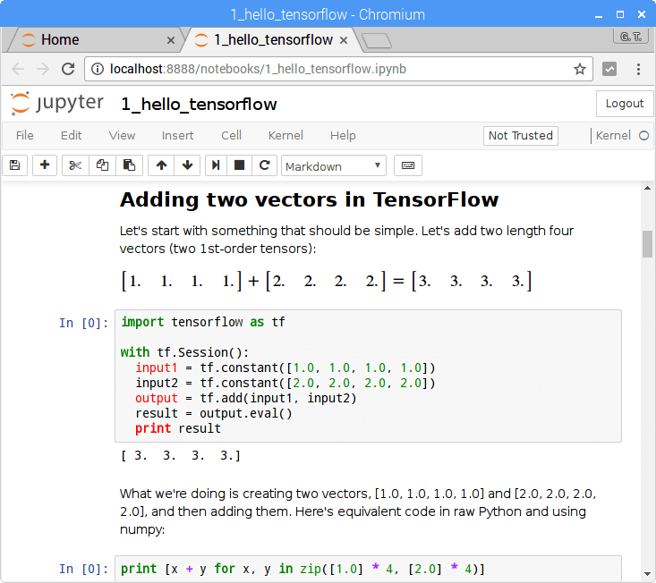
Task: Open the Cell menu
Action: (232, 135)
